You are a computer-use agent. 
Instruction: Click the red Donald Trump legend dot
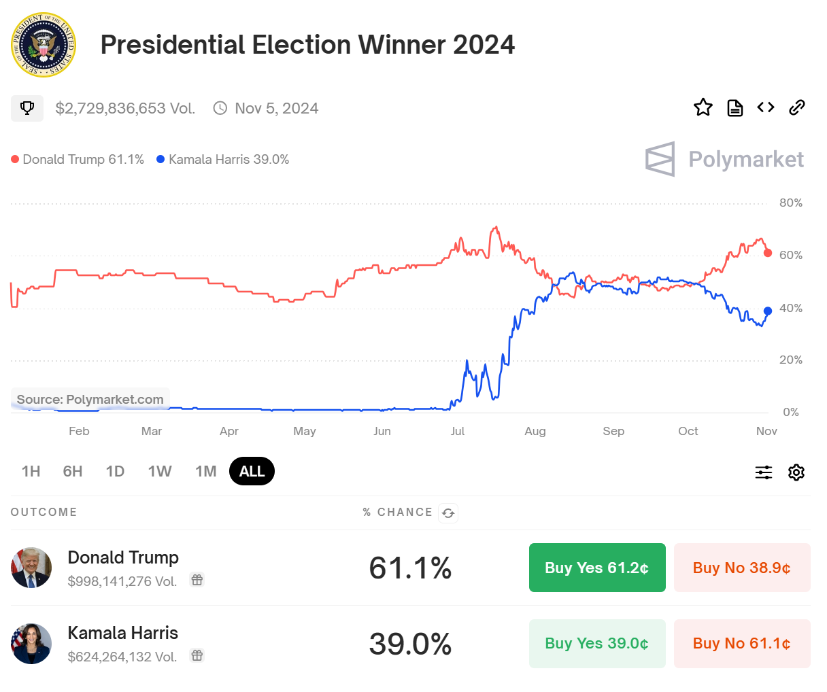[15, 159]
